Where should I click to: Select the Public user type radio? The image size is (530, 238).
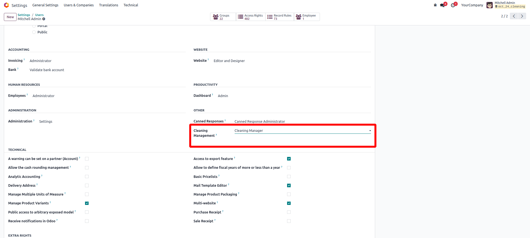pos(34,32)
